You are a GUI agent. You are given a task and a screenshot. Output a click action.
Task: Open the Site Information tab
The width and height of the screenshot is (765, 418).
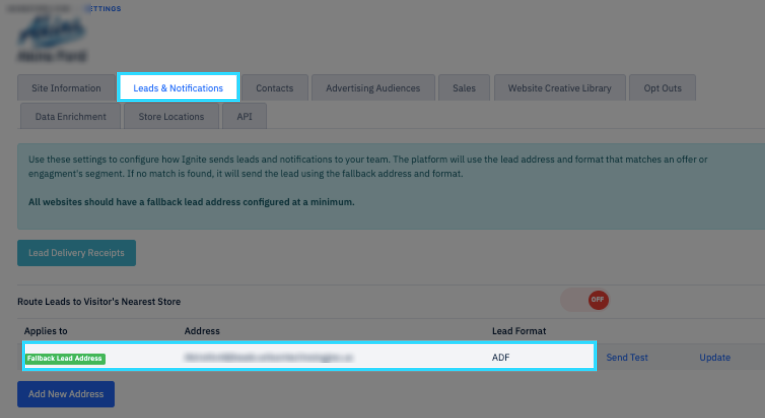[x=66, y=88]
